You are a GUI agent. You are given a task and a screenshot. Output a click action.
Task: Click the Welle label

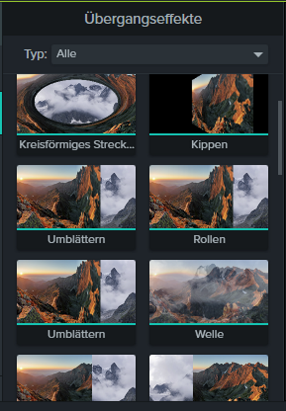click(x=209, y=334)
